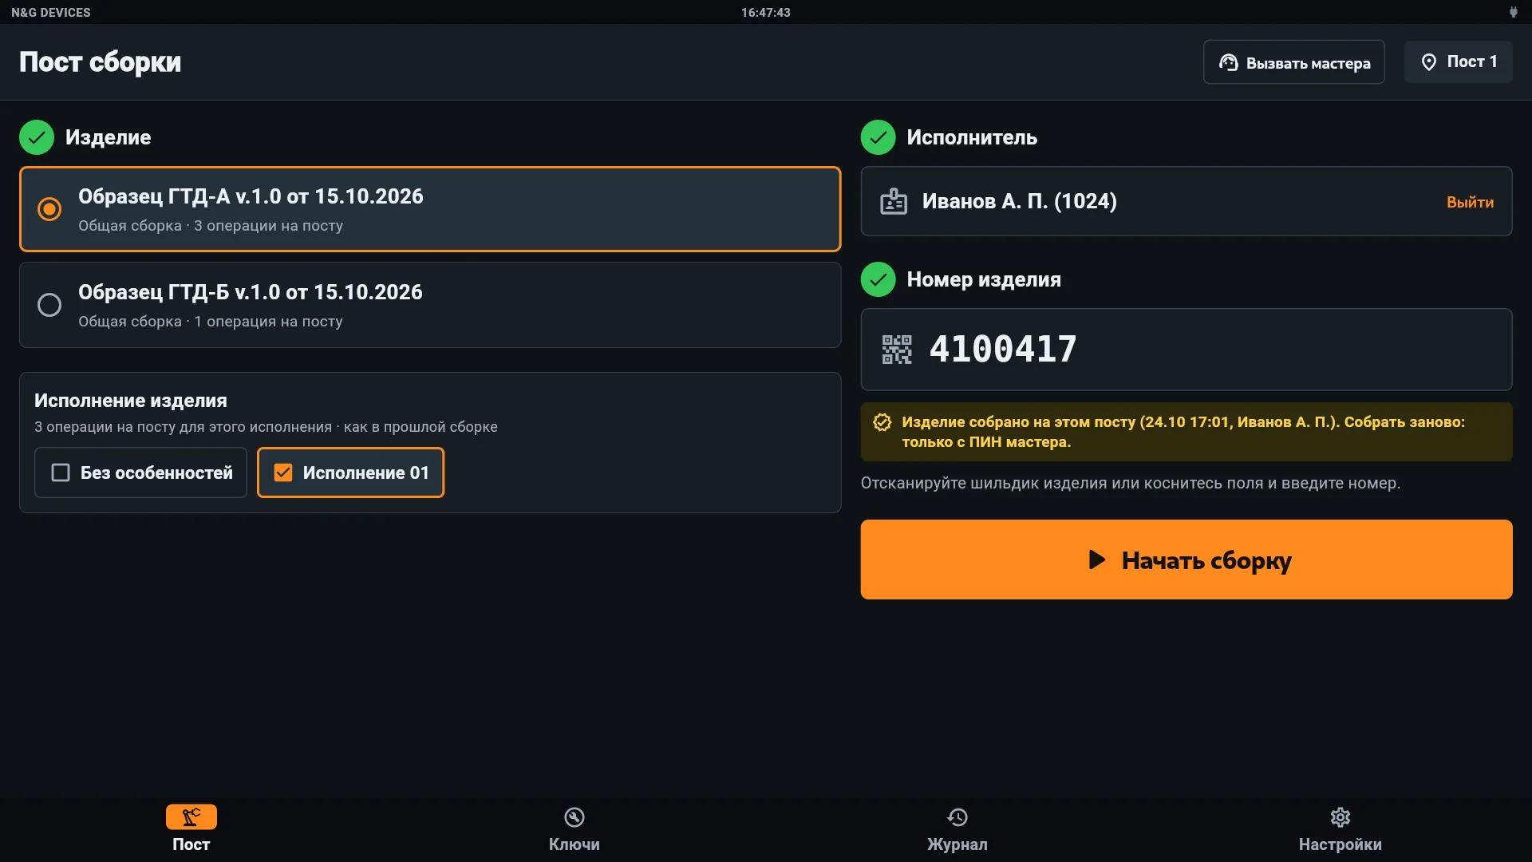
Task: Open the Журнал tab label
Action: tap(958, 844)
